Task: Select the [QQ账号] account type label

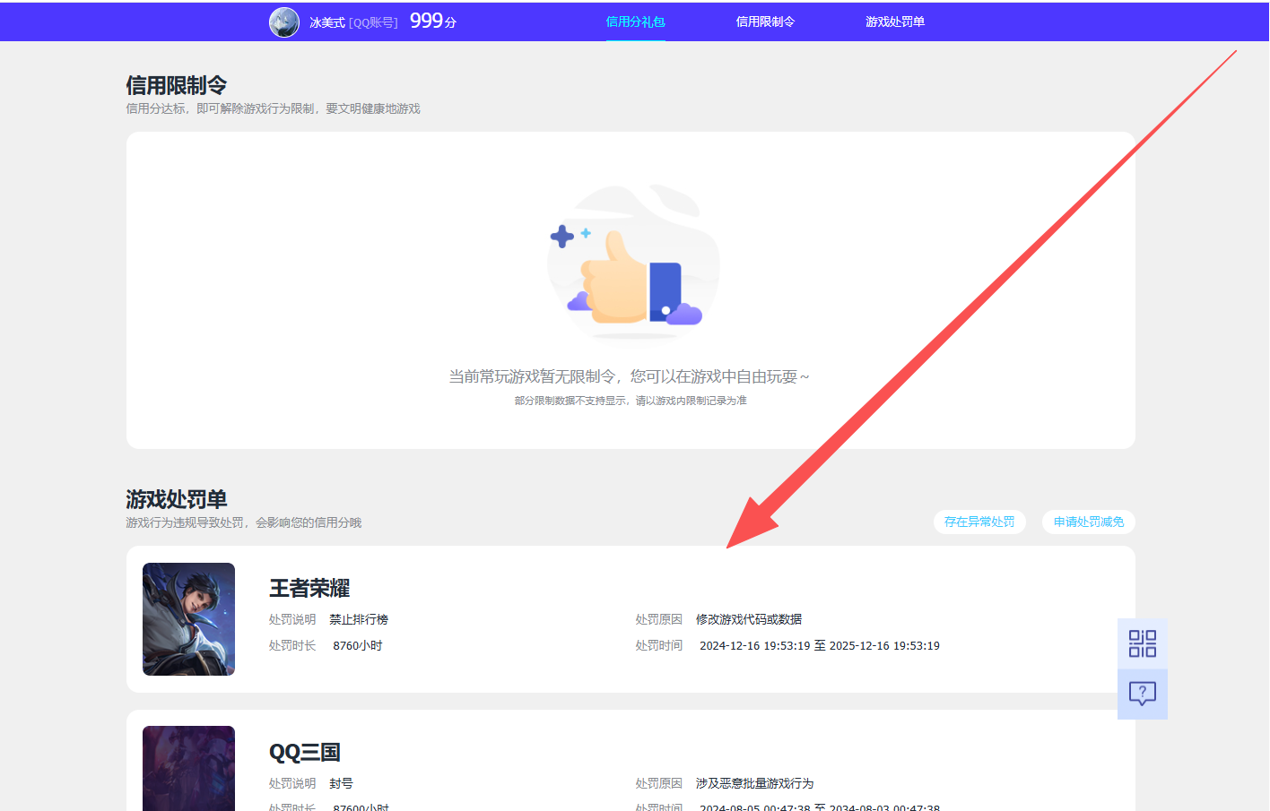Action: point(372,22)
